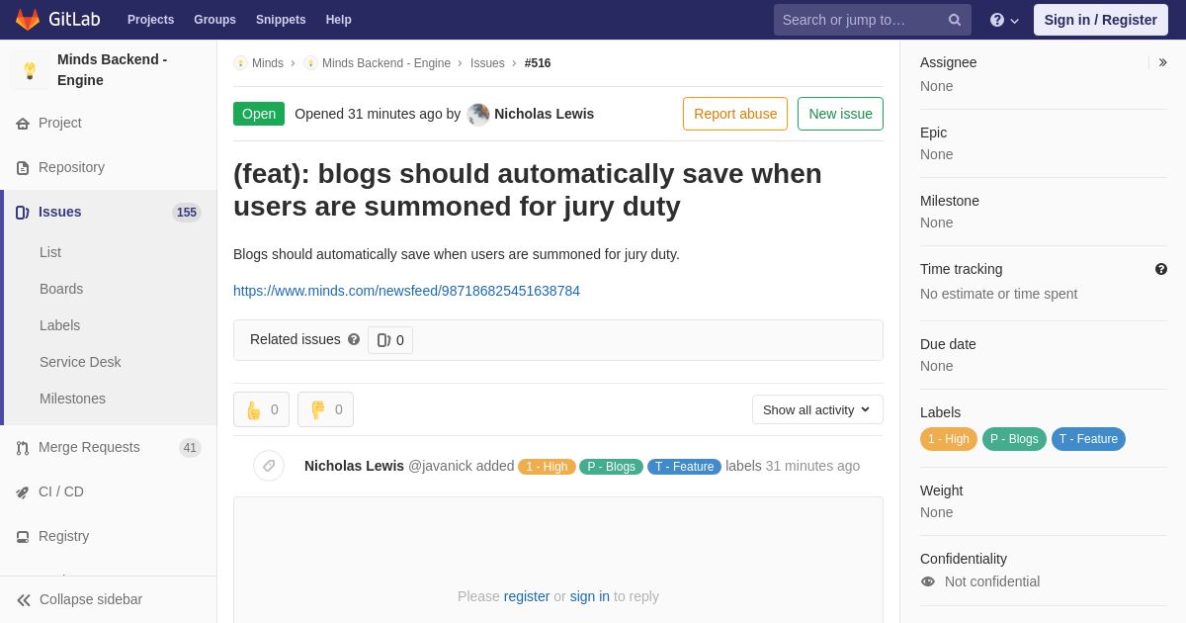Viewport: 1186px width, 623px height.
Task: Click Issues breadcrumb link
Action: (x=487, y=63)
